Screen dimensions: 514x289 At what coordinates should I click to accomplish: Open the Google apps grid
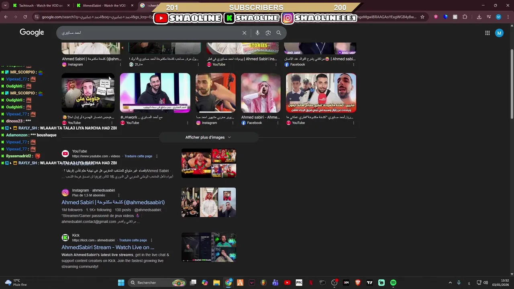click(487, 33)
